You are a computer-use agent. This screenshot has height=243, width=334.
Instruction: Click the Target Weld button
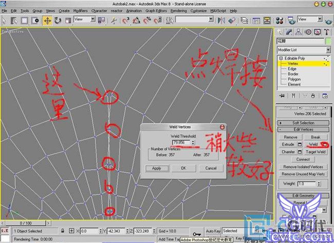tap(316, 152)
